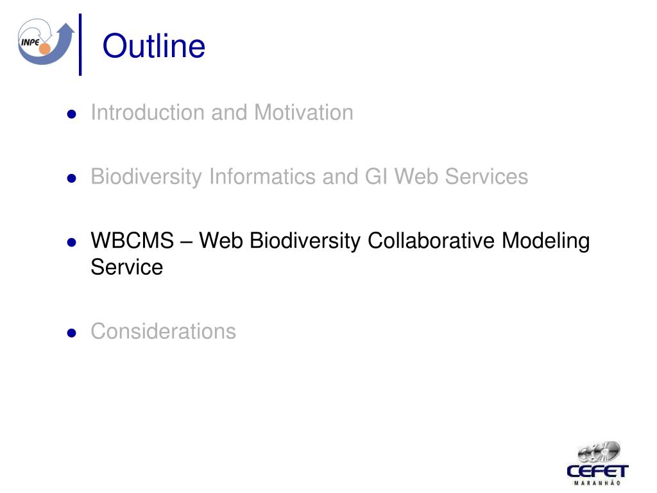The height and width of the screenshot is (493, 657).
Task: Click the WBCMS acronym in the highlighted item
Action: 132,241
